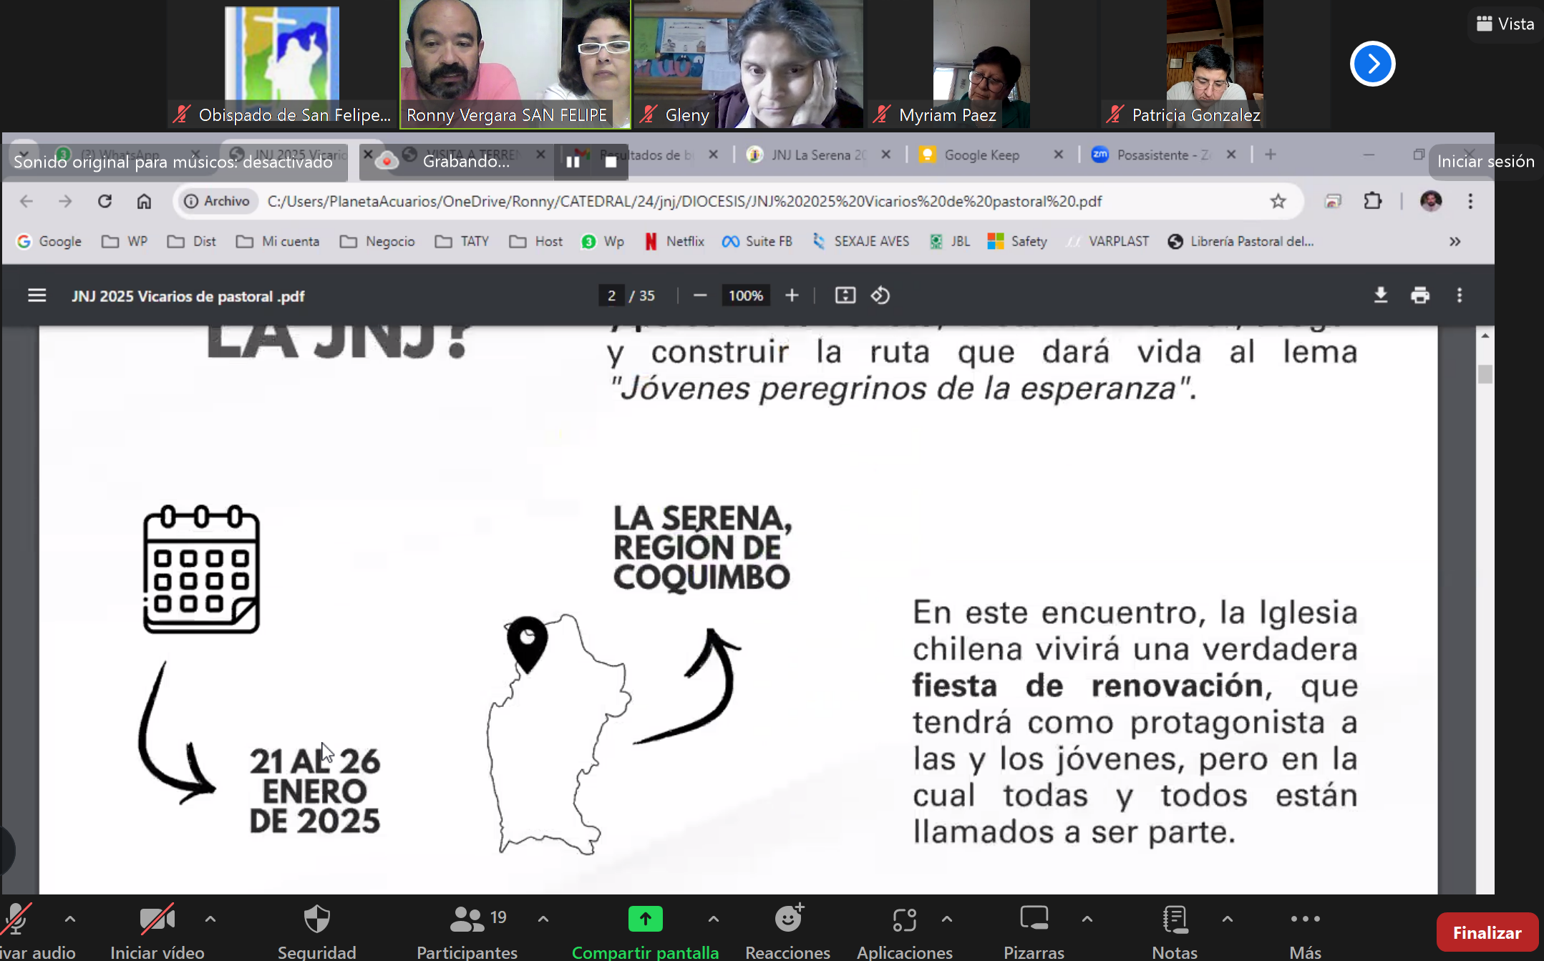Image resolution: width=1544 pixels, height=961 pixels.
Task: Open TATY bookmark folder
Action: coord(462,241)
